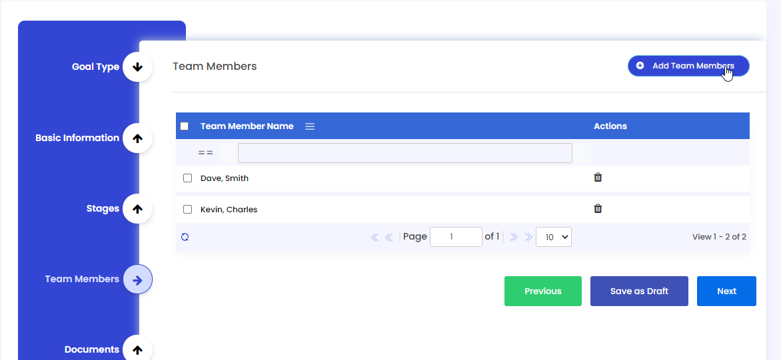Go to the Next step

click(x=726, y=291)
